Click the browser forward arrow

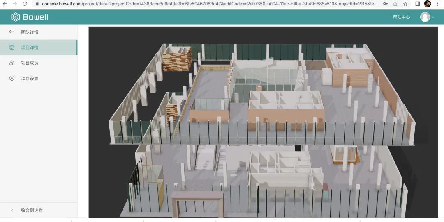pyautogui.click(x=15, y=4)
